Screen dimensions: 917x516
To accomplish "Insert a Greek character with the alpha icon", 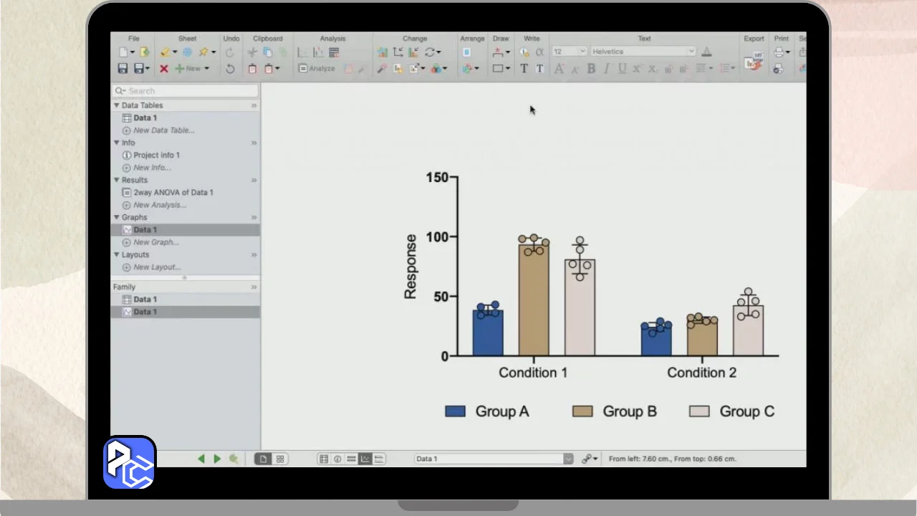I will [x=539, y=52].
